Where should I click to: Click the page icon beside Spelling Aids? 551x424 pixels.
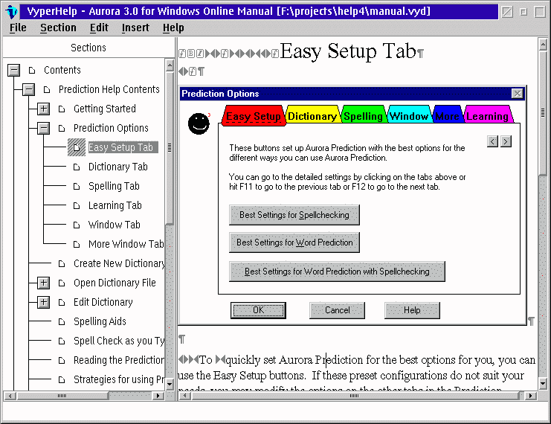click(x=62, y=321)
